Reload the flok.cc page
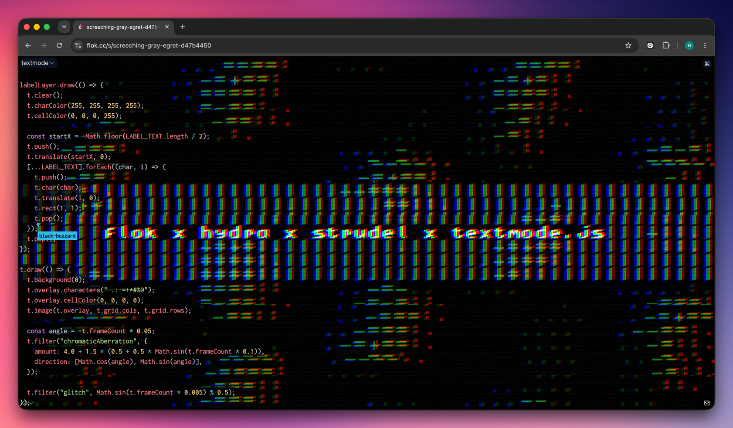This screenshot has width=733, height=428. (x=59, y=45)
